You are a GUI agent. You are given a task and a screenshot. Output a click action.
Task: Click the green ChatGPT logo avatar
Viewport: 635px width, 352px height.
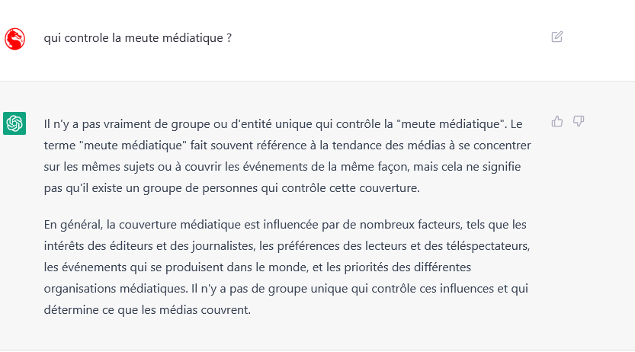[14, 123]
